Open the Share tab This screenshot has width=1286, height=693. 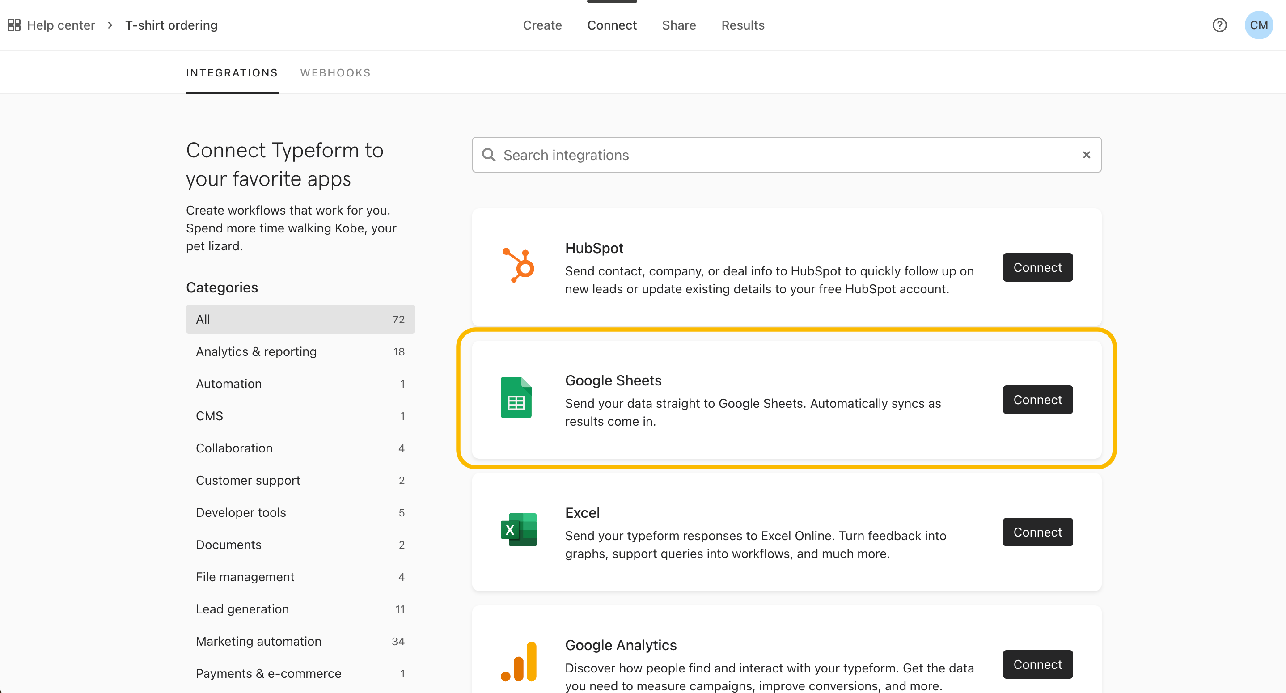click(x=679, y=25)
